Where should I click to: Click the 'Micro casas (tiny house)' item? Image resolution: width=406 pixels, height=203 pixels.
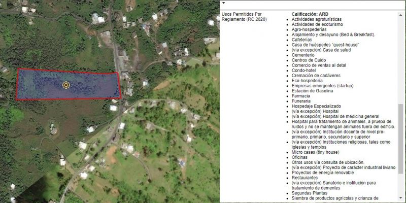point(315,152)
